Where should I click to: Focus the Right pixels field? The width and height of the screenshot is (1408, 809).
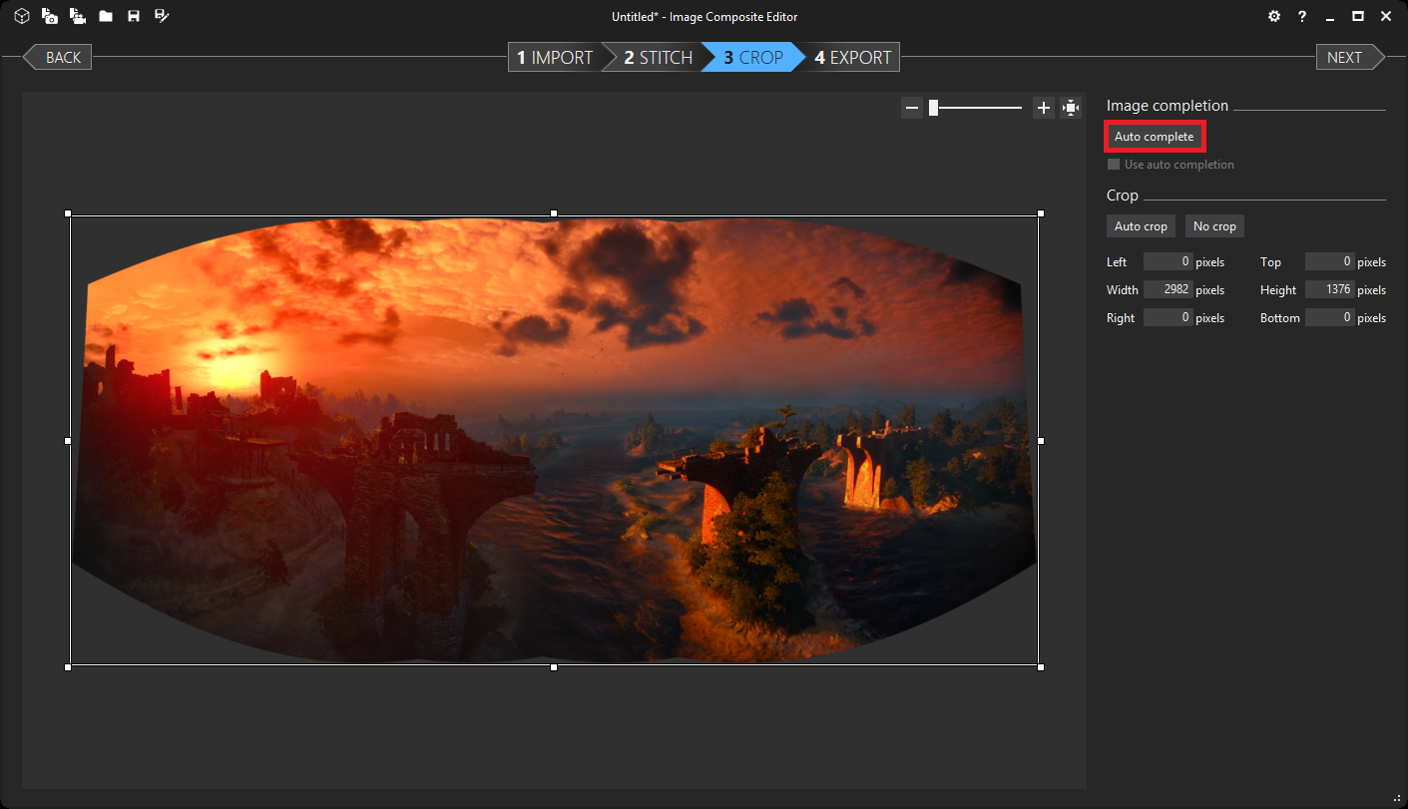click(x=1168, y=318)
